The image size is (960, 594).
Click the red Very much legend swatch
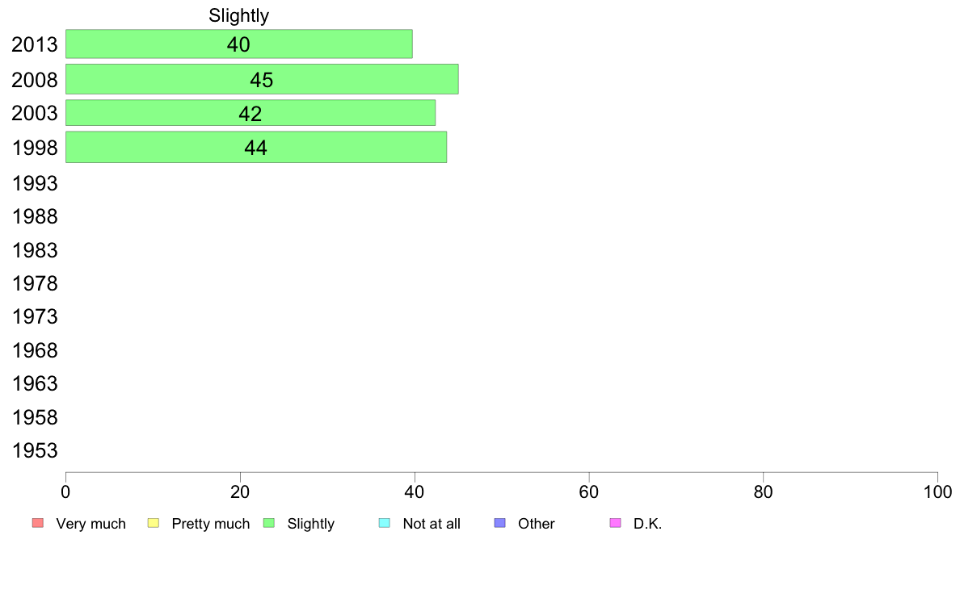coord(38,523)
